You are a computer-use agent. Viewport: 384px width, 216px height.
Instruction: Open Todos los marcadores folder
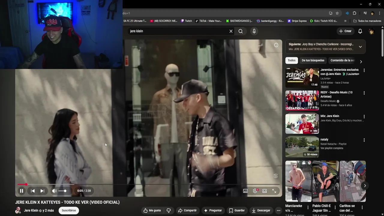(x=367, y=21)
